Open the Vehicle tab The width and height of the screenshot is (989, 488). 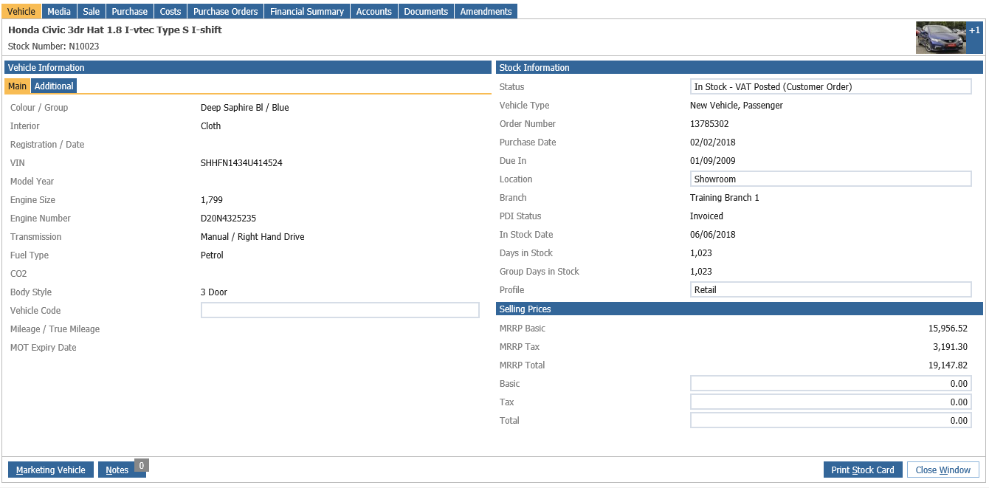[x=21, y=11]
